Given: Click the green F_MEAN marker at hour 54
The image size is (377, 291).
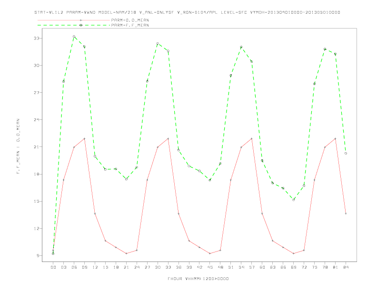Looking at the screenshot, I should pyautogui.click(x=241, y=47).
